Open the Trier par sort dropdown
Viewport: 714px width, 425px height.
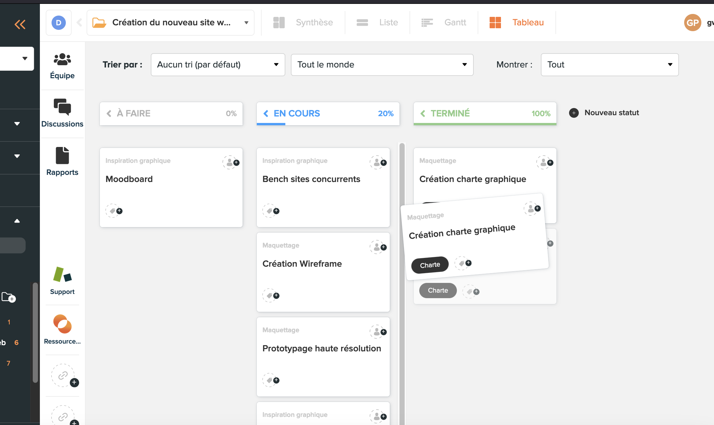coord(218,65)
